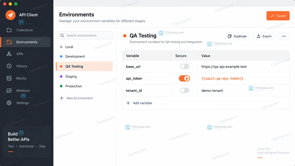Go to Mocks in sidebar
Image resolution: width=295 pixels, height=166 pixels.
(21, 78)
